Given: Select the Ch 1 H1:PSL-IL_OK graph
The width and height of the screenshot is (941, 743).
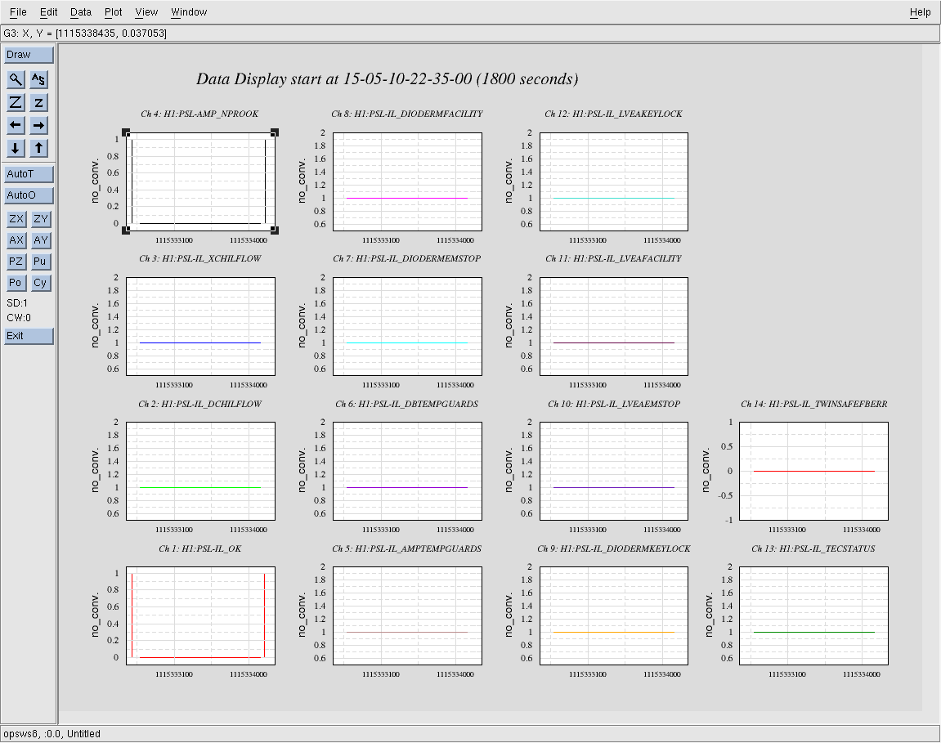Looking at the screenshot, I should pyautogui.click(x=200, y=615).
